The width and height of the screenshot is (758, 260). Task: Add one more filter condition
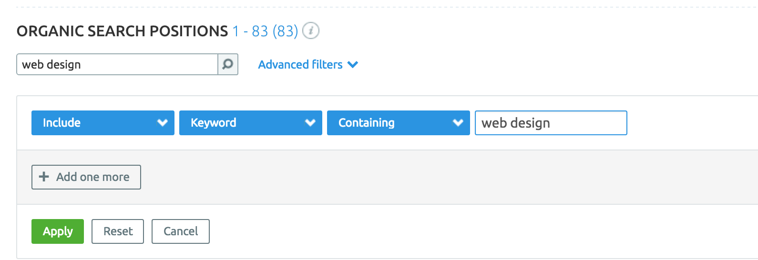tap(86, 177)
